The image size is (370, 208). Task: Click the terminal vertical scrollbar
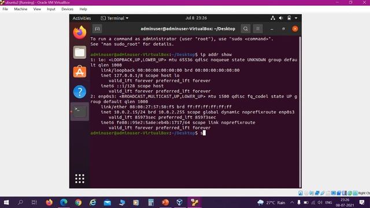(x=300, y=112)
